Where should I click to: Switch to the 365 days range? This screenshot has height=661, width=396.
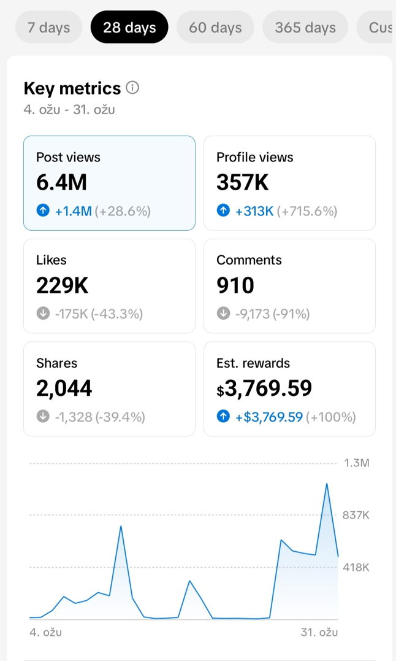click(x=305, y=28)
